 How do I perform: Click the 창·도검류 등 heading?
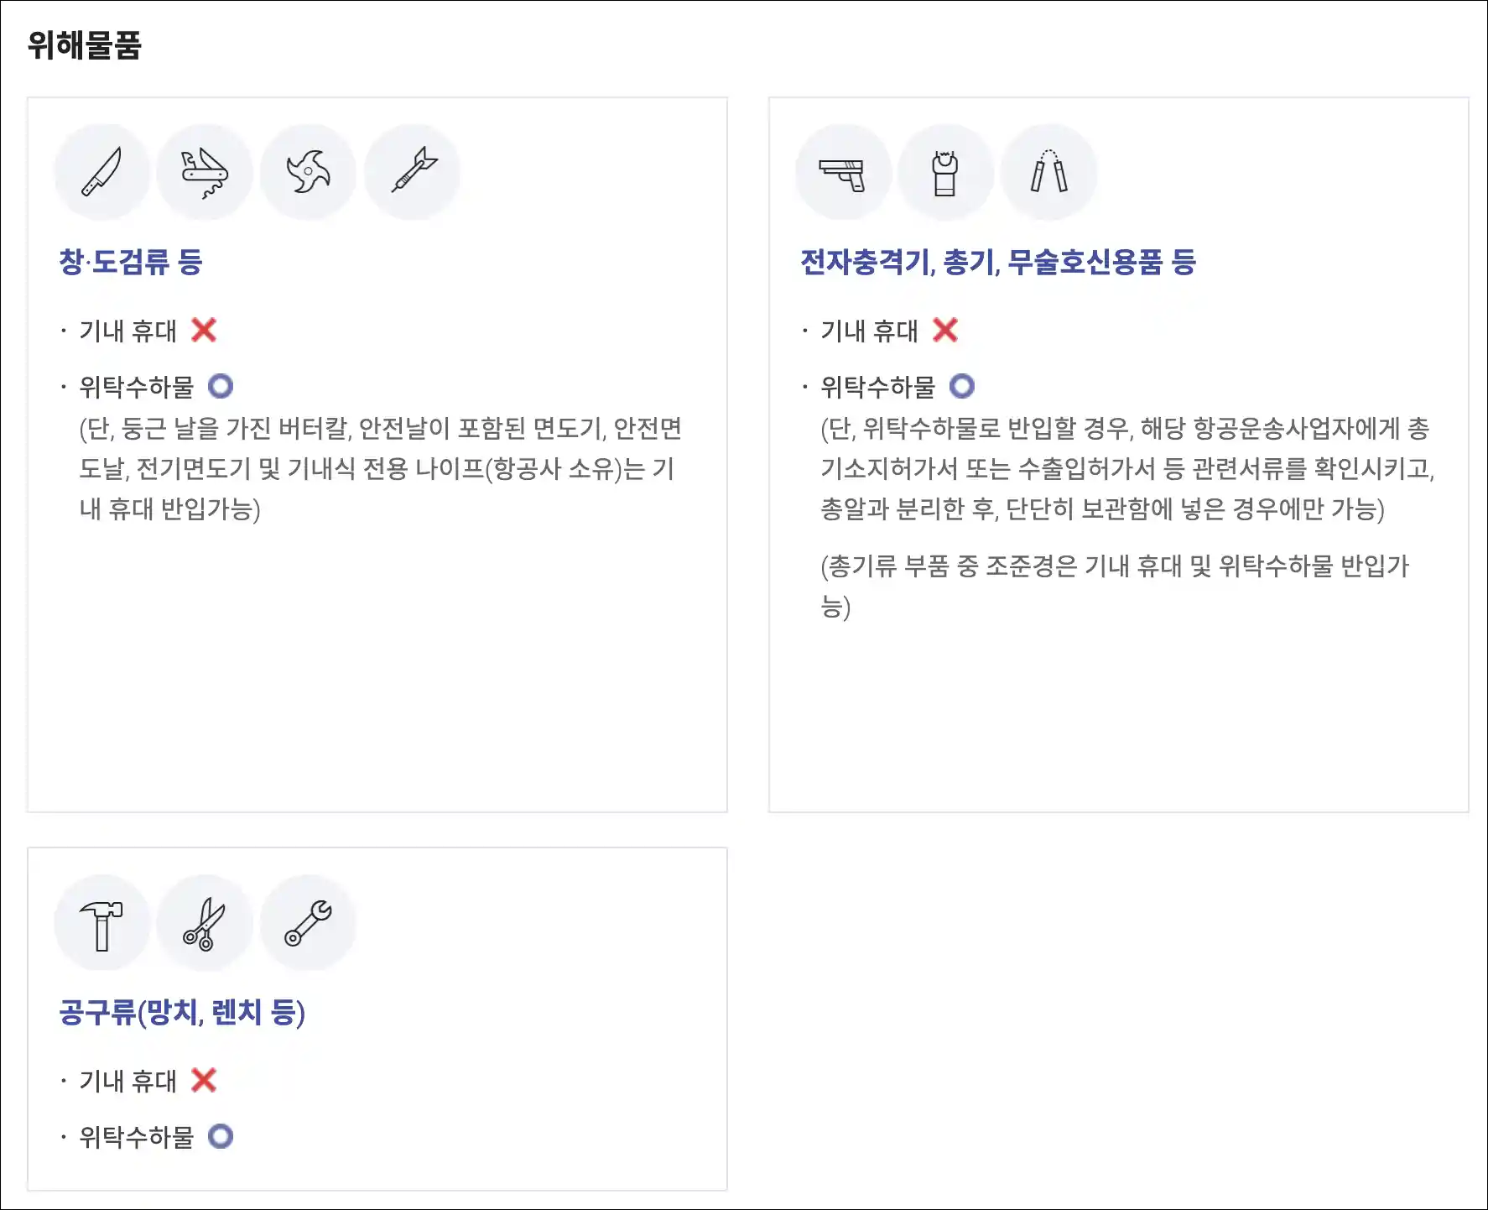tap(131, 262)
